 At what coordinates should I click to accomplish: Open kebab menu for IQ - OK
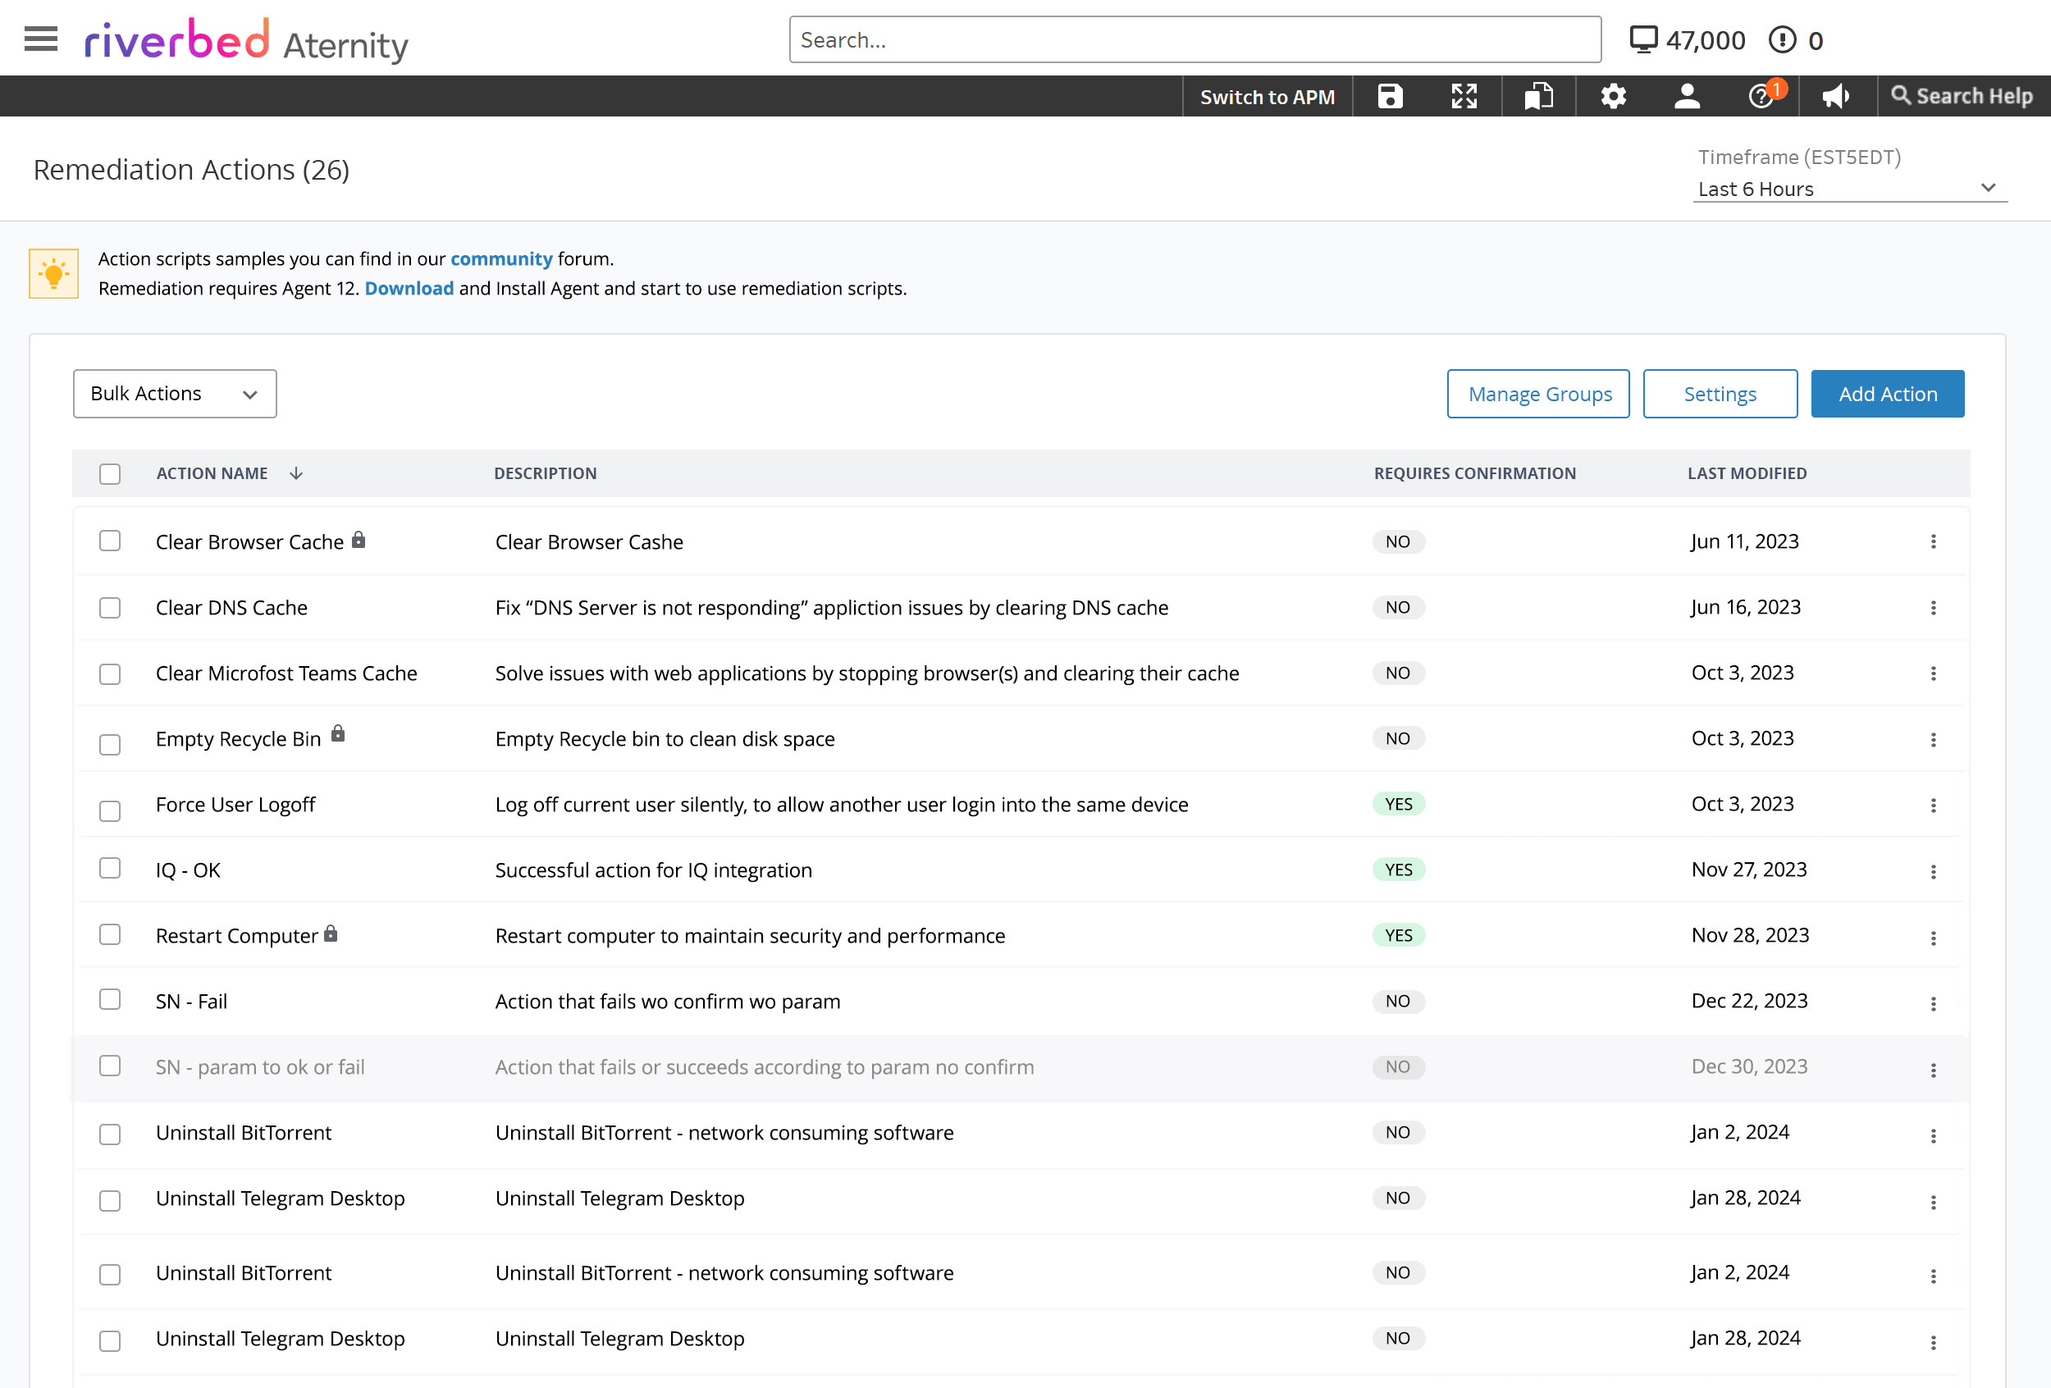click(x=1933, y=871)
